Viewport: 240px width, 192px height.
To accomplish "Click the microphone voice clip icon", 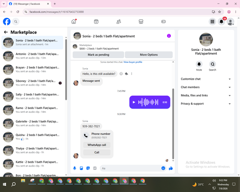I will (x=74, y=168).
